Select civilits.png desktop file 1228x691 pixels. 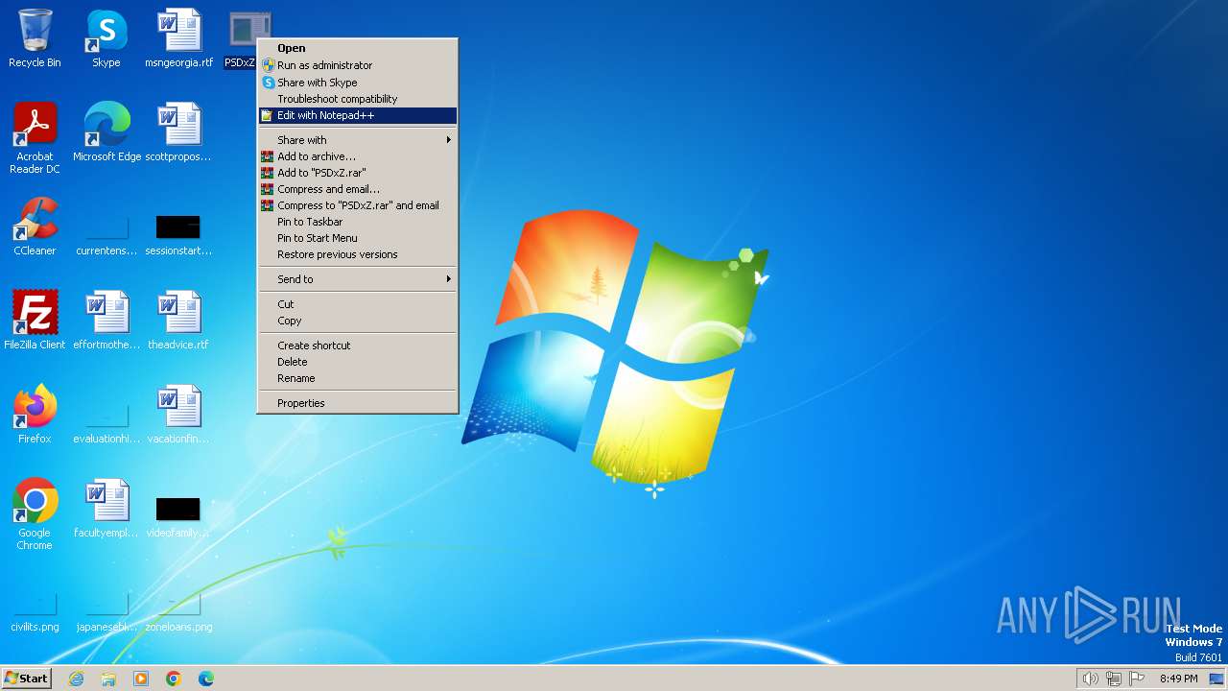tap(35, 612)
